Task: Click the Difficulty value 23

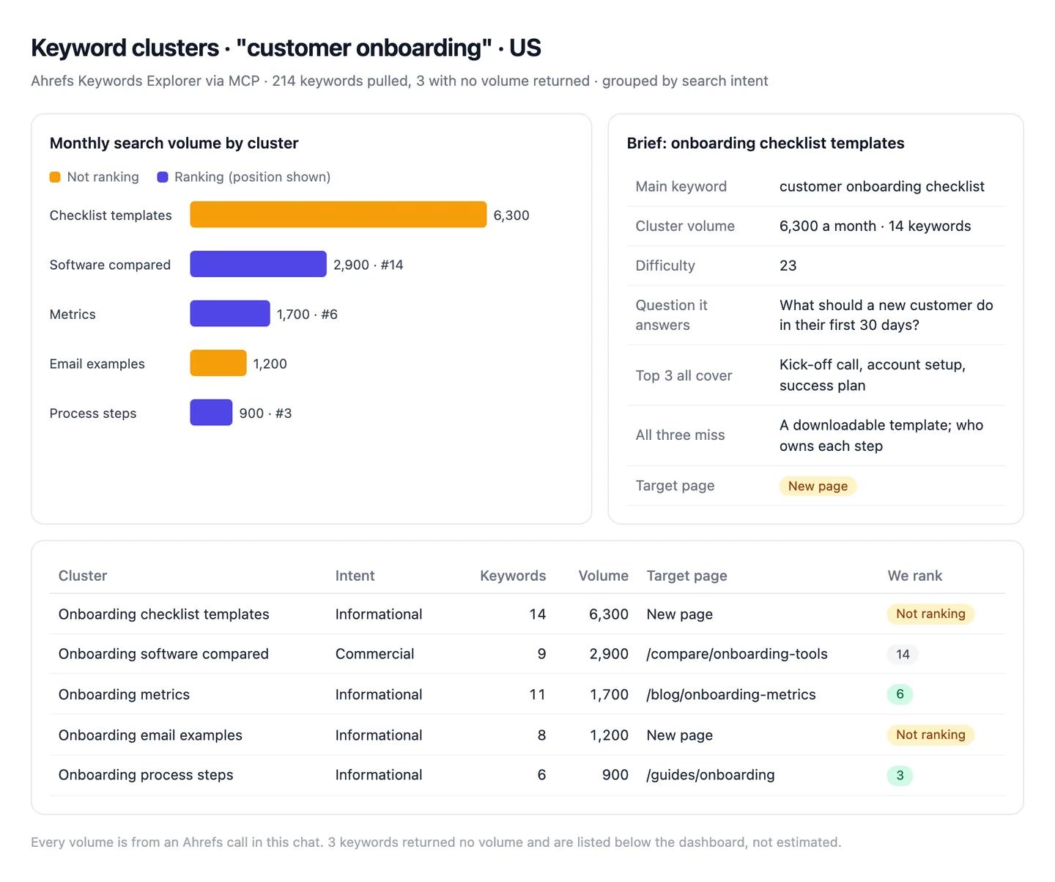Action: coord(788,265)
